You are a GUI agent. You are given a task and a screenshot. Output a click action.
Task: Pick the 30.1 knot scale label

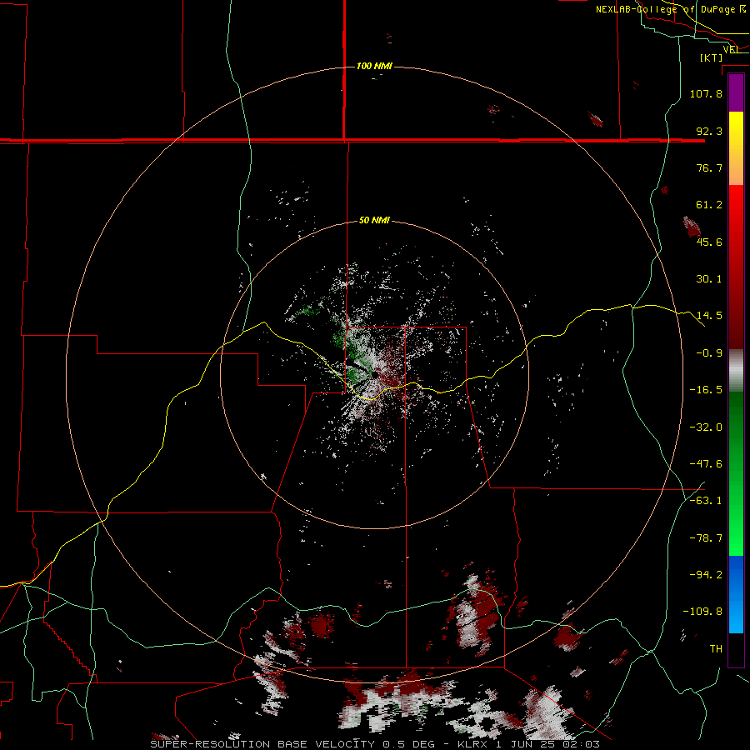coord(709,279)
